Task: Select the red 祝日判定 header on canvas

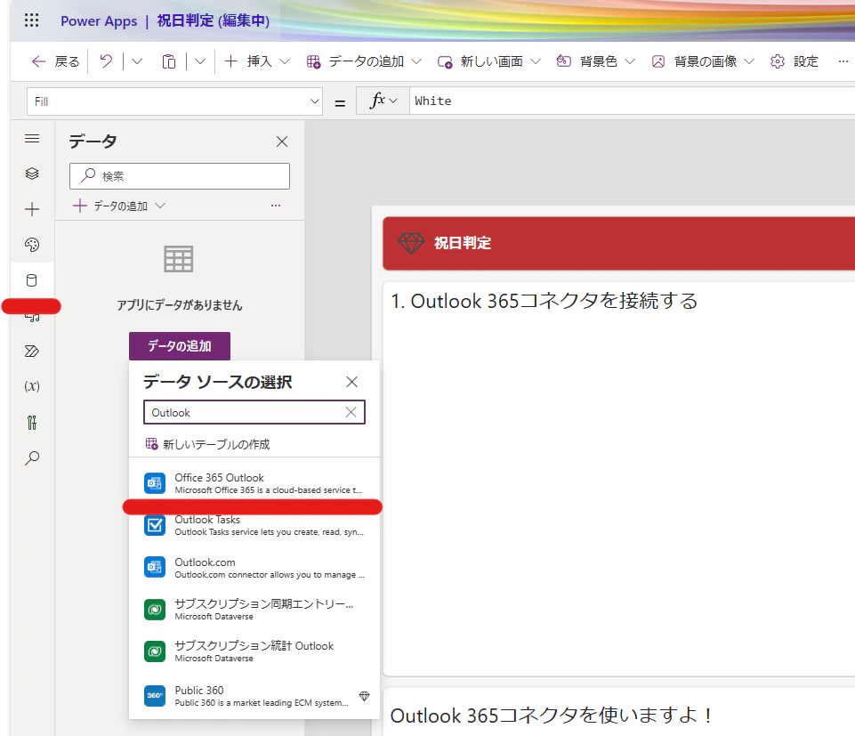Action: [x=619, y=243]
